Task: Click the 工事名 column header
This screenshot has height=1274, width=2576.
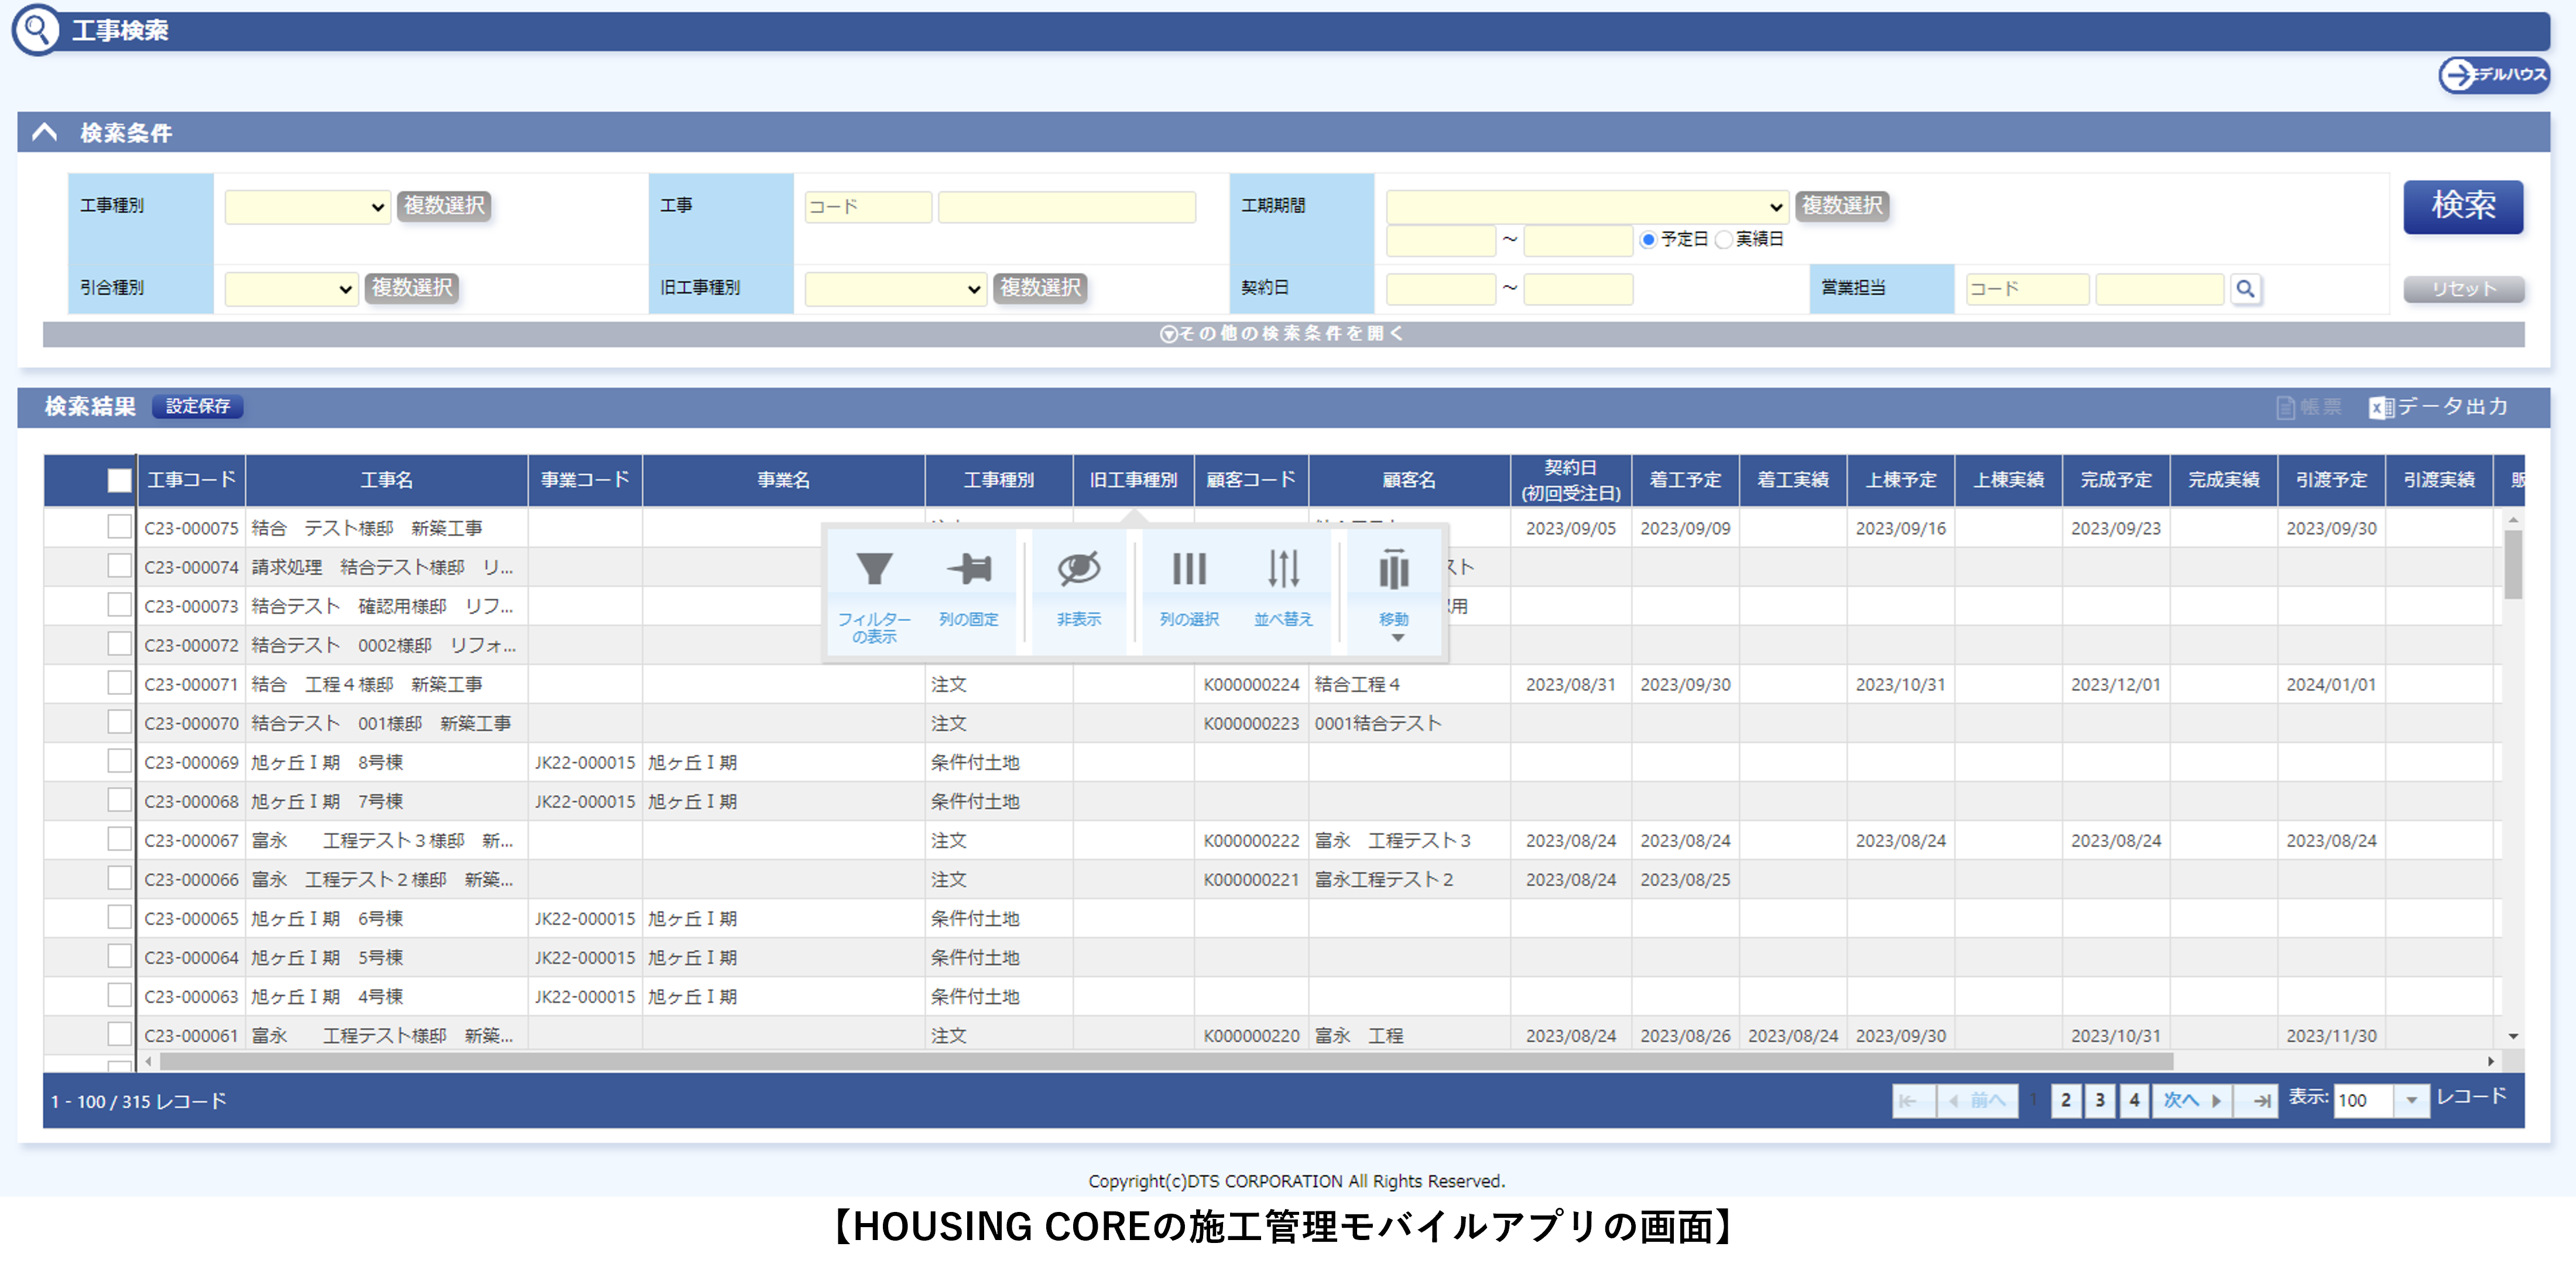Action: point(386,481)
